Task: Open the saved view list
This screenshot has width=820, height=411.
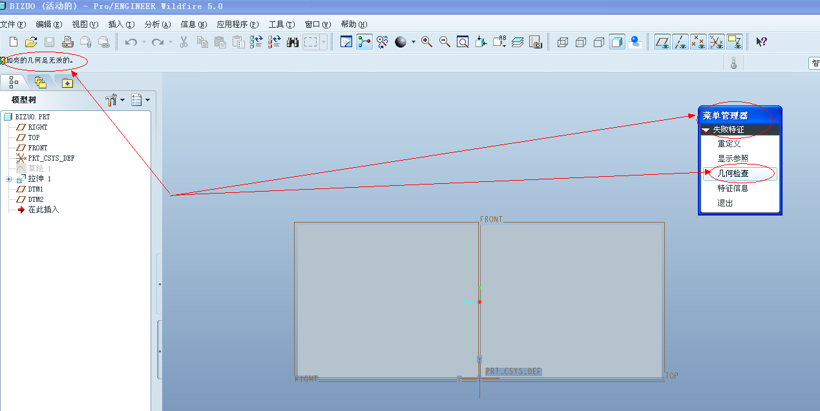Action: (x=499, y=42)
